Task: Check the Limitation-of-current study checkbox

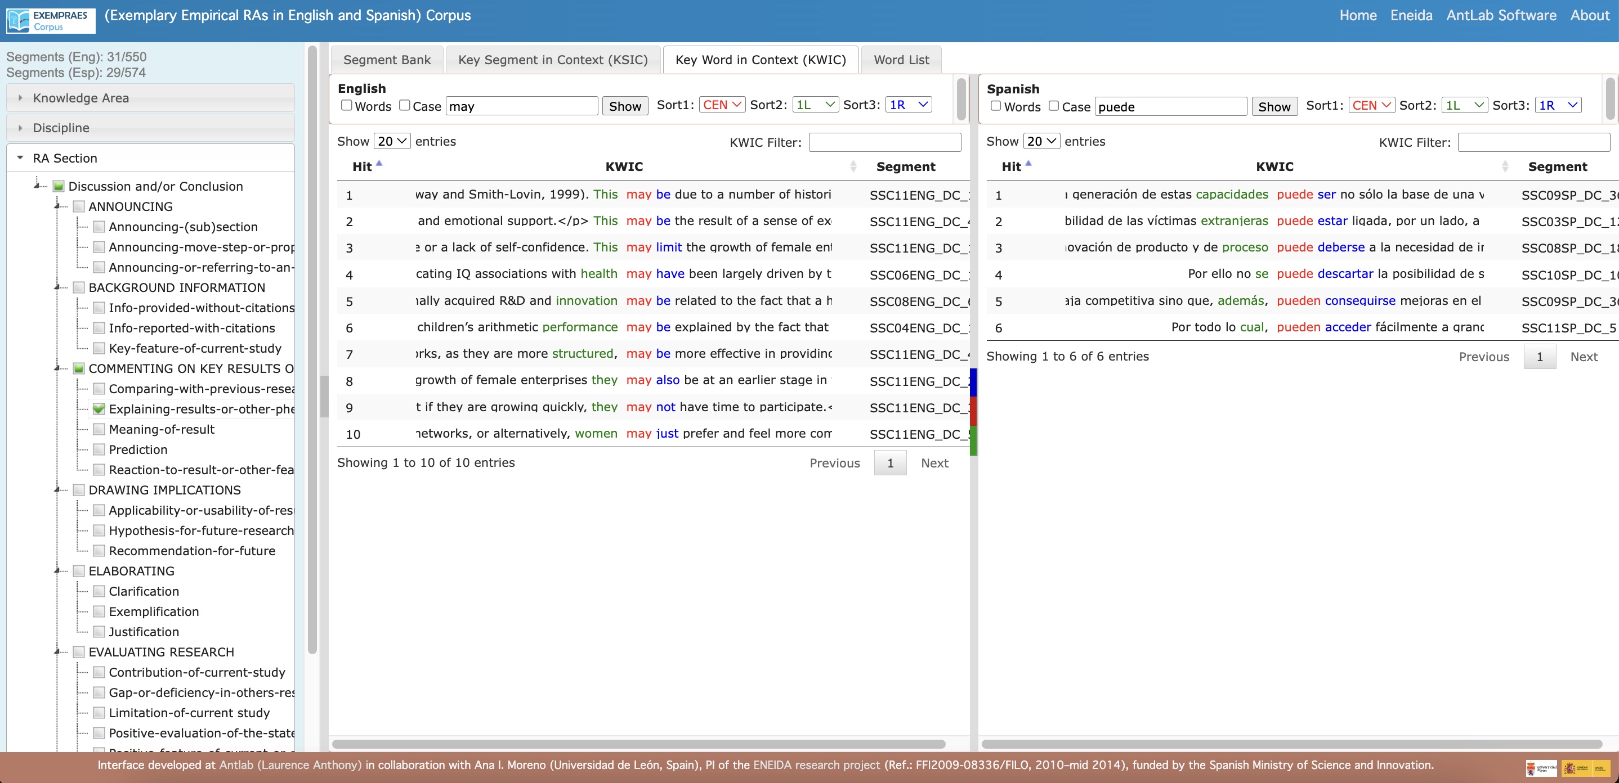Action: pyautogui.click(x=99, y=712)
